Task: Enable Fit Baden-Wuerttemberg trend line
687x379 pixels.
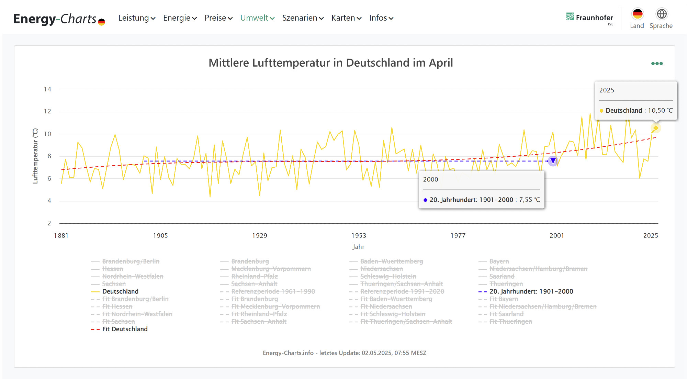Action: tap(391, 299)
